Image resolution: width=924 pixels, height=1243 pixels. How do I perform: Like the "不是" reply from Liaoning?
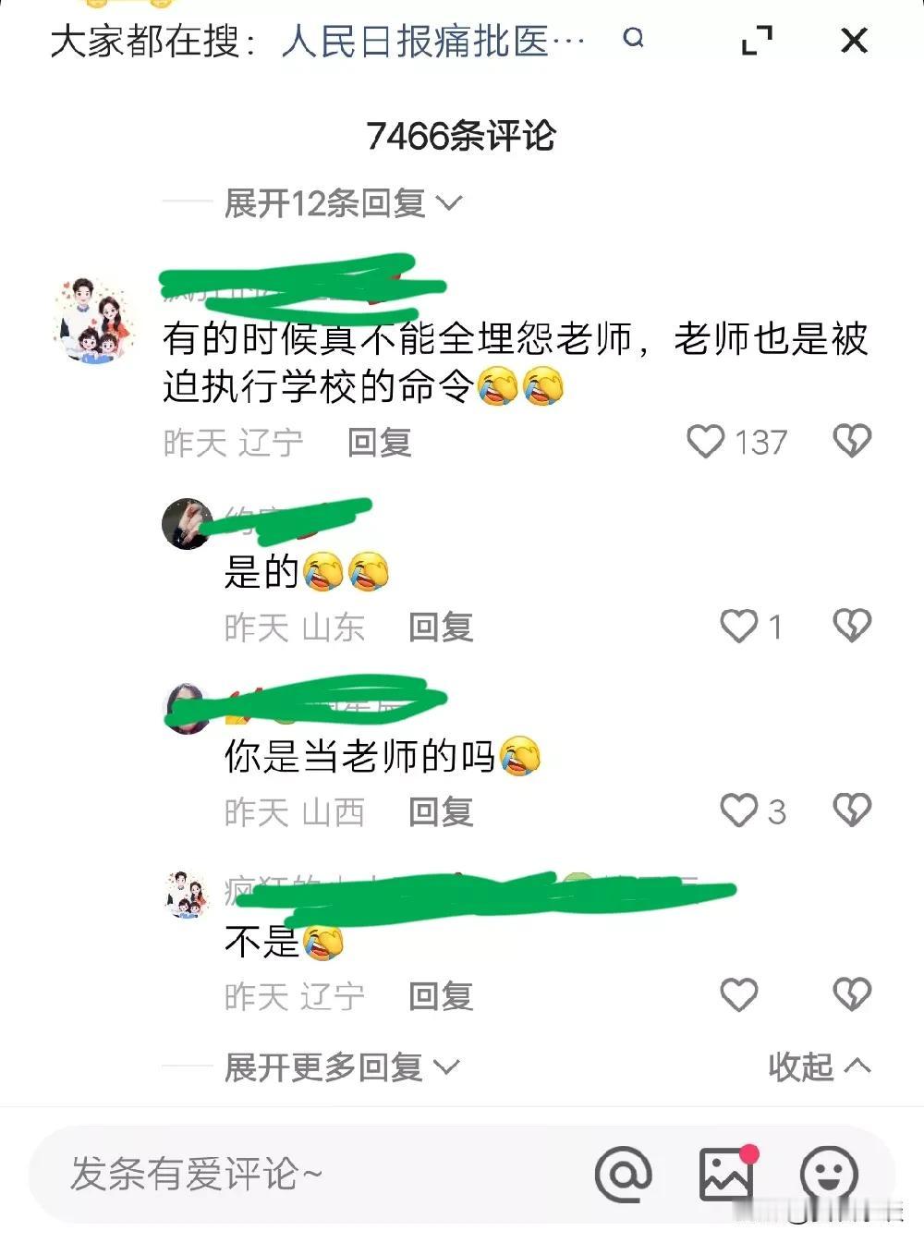click(x=739, y=995)
